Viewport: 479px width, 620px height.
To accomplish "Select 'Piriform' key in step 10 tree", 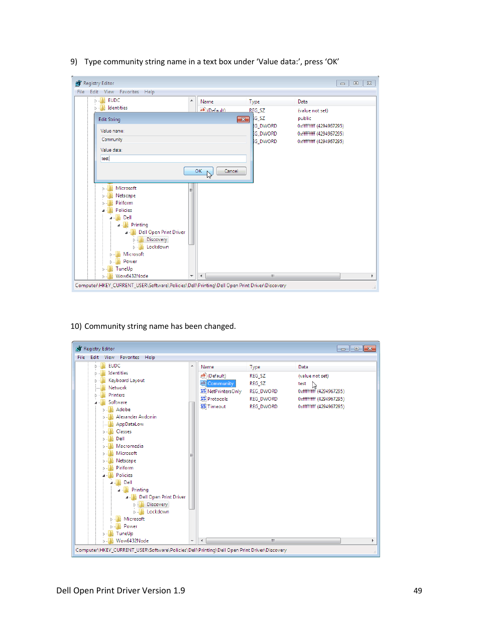I will click(x=125, y=468).
